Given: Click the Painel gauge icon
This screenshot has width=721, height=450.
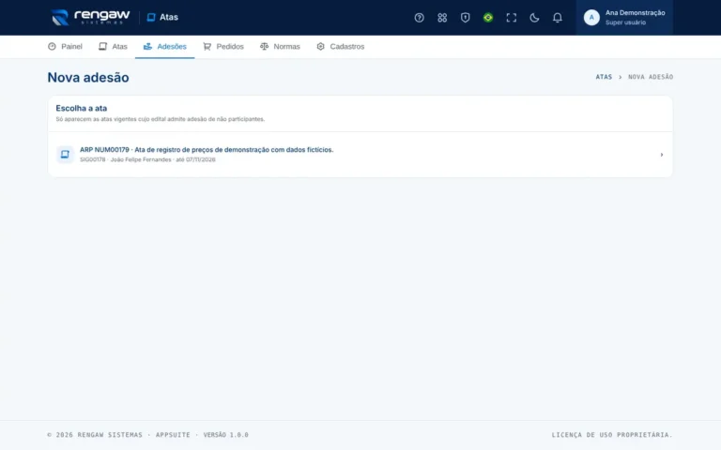Looking at the screenshot, I should [x=52, y=46].
